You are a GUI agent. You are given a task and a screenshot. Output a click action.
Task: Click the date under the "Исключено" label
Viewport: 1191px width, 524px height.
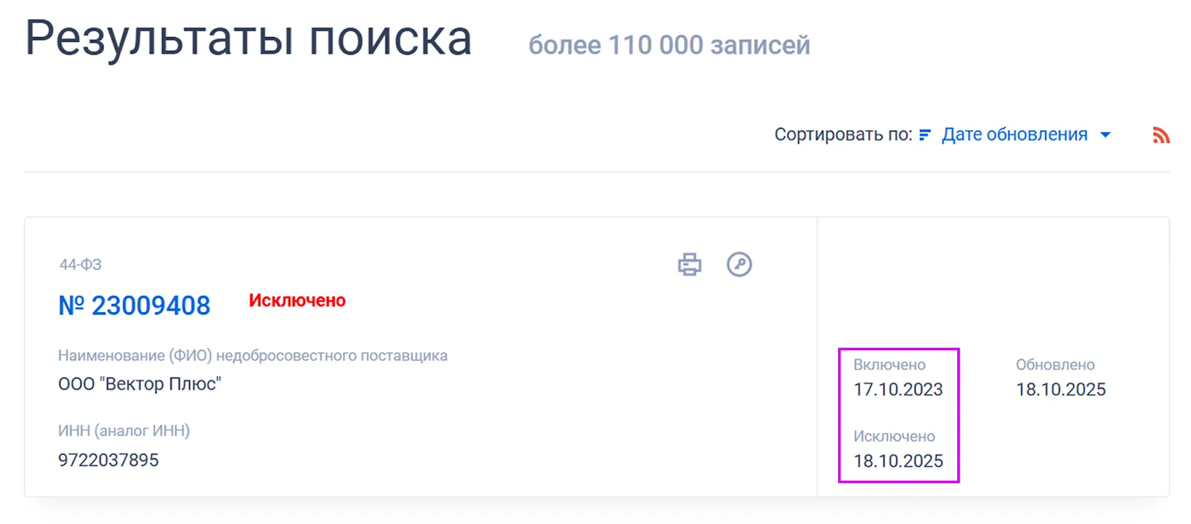point(898,461)
